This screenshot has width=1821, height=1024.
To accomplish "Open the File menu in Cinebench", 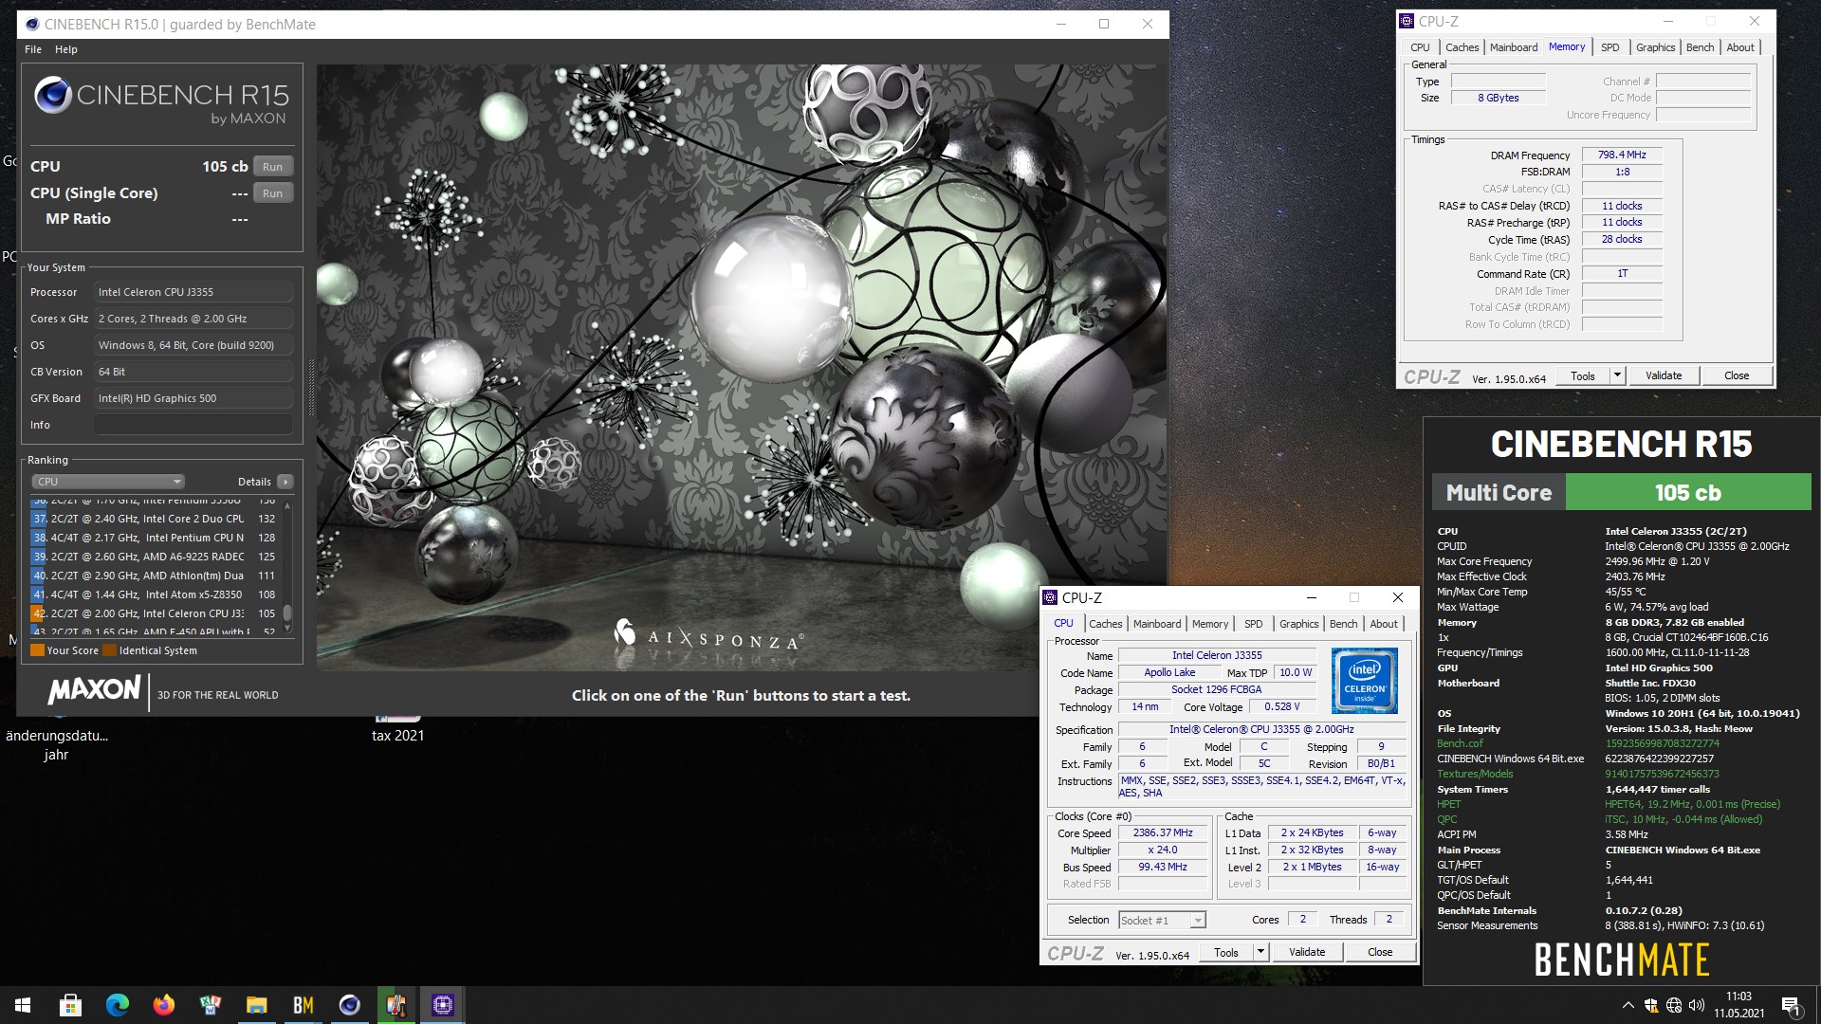I will (33, 49).
